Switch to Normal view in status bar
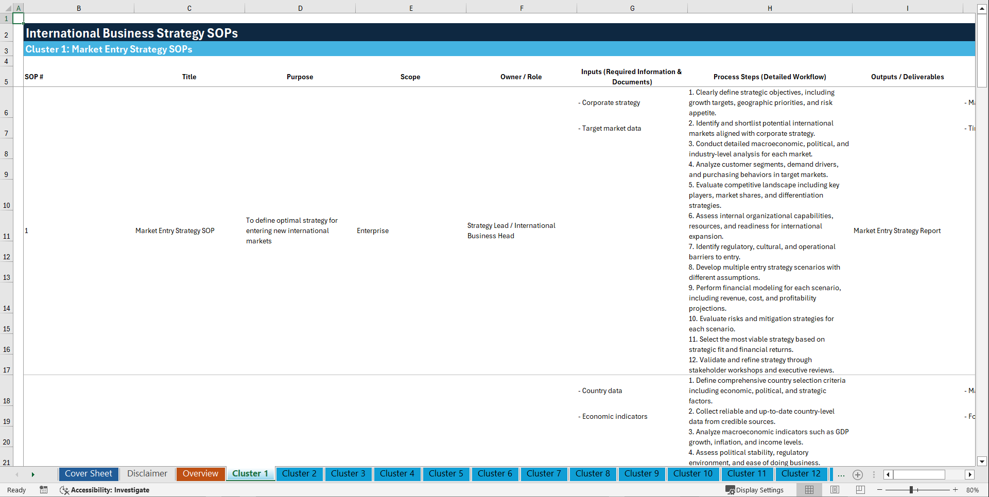This screenshot has width=989, height=497. pyautogui.click(x=809, y=490)
